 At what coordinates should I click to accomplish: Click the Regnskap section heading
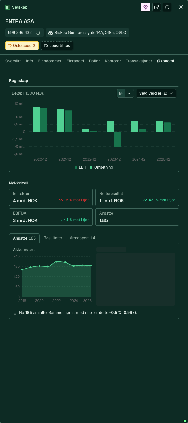18,81
